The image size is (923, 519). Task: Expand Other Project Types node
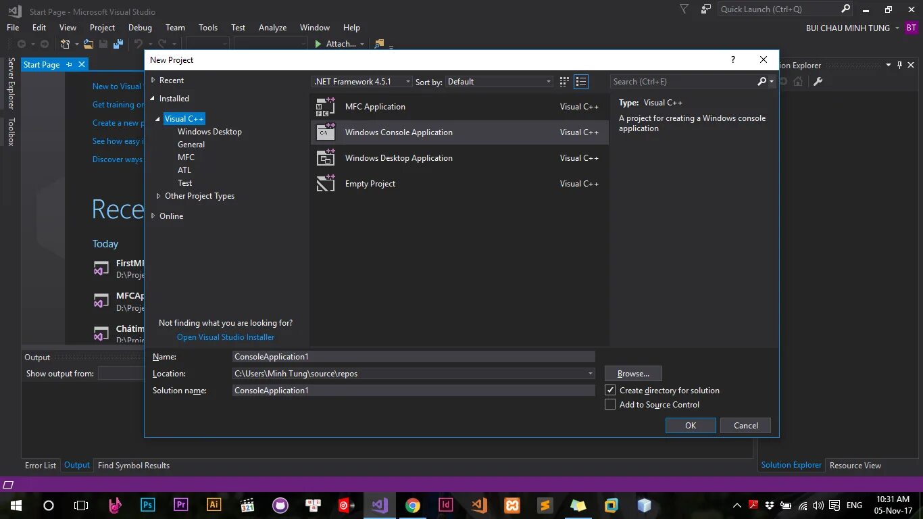coord(159,196)
